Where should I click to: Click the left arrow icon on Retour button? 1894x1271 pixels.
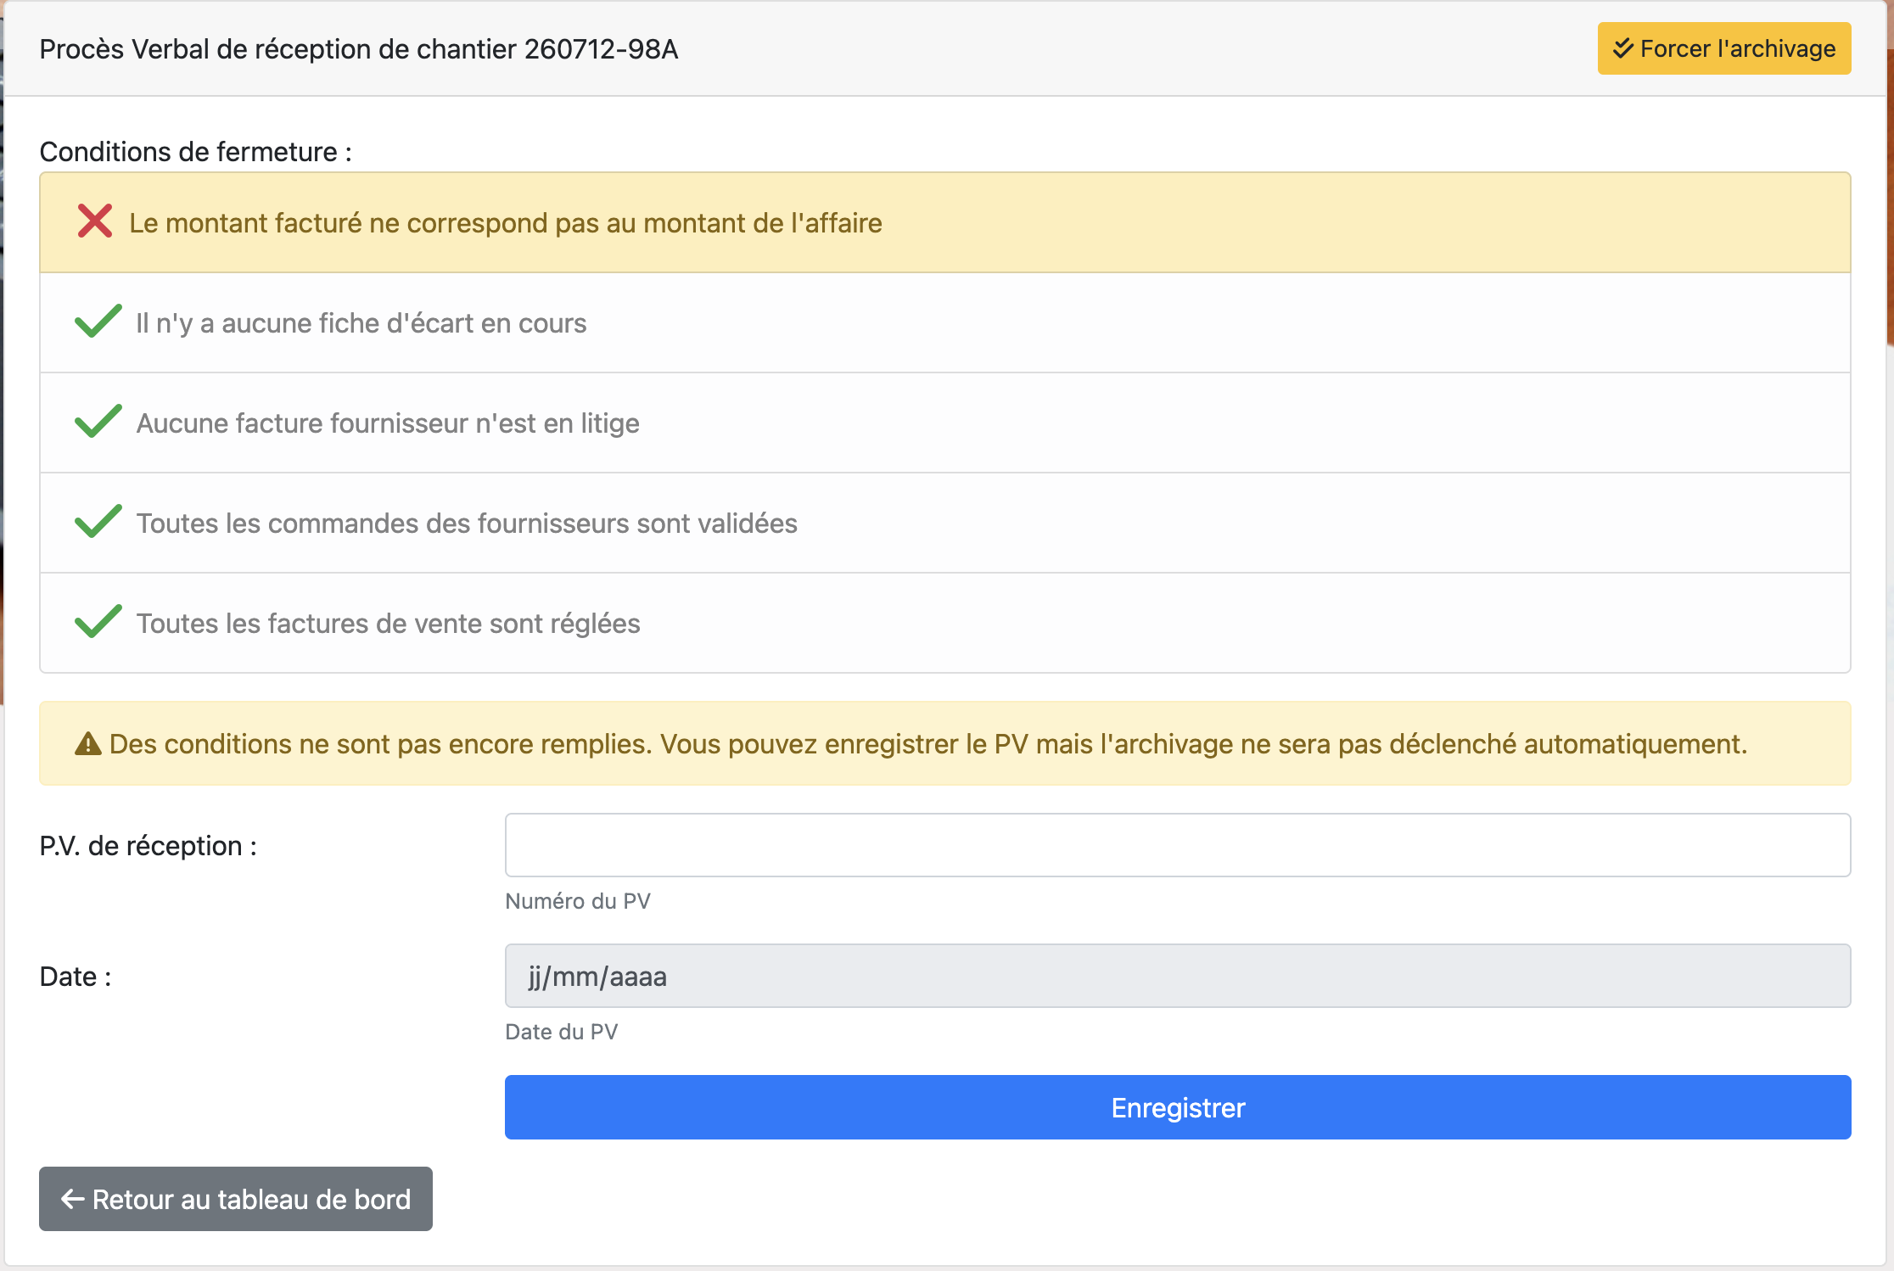point(73,1199)
